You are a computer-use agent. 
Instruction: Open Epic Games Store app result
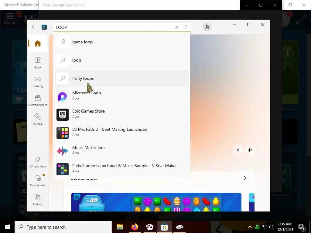[x=122, y=114]
